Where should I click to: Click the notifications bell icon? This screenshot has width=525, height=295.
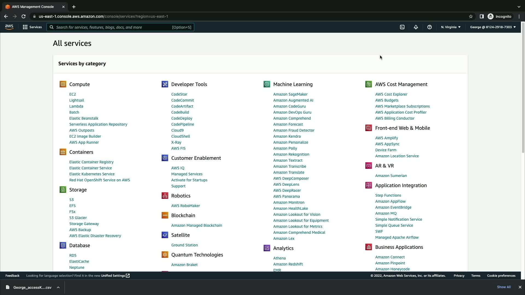point(416,27)
